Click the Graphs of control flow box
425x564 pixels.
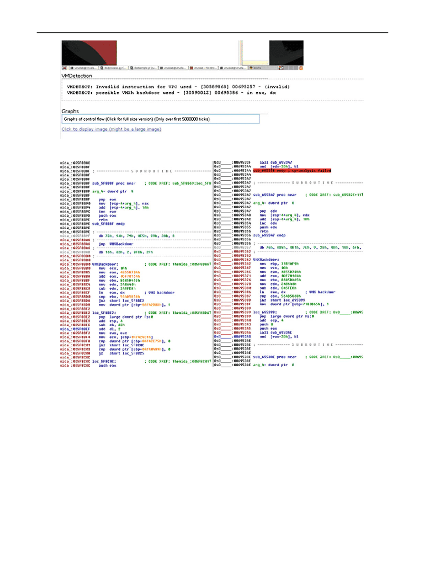pyautogui.click(x=160, y=119)
